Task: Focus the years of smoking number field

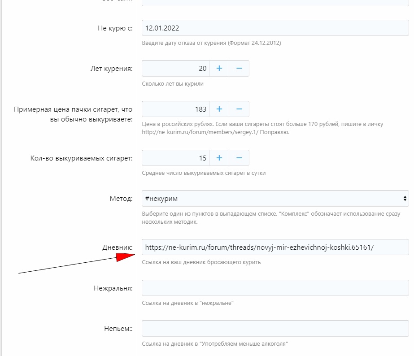Action: click(x=175, y=68)
